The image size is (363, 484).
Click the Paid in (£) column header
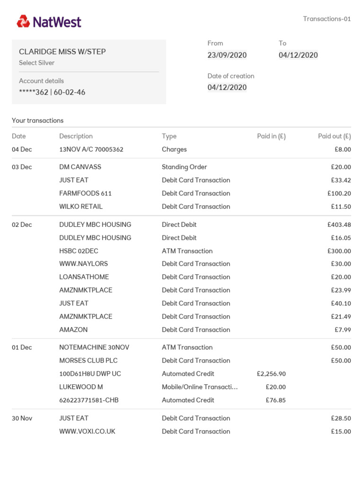(x=271, y=136)
